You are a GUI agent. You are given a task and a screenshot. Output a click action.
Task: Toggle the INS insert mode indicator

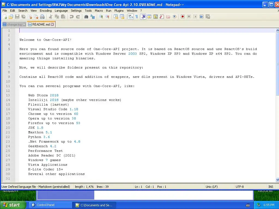[x=271, y=187]
